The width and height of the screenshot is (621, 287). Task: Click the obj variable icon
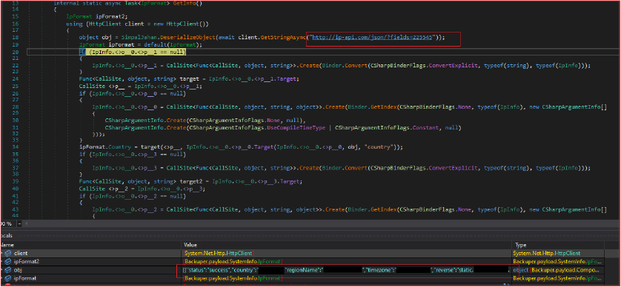coord(8,270)
